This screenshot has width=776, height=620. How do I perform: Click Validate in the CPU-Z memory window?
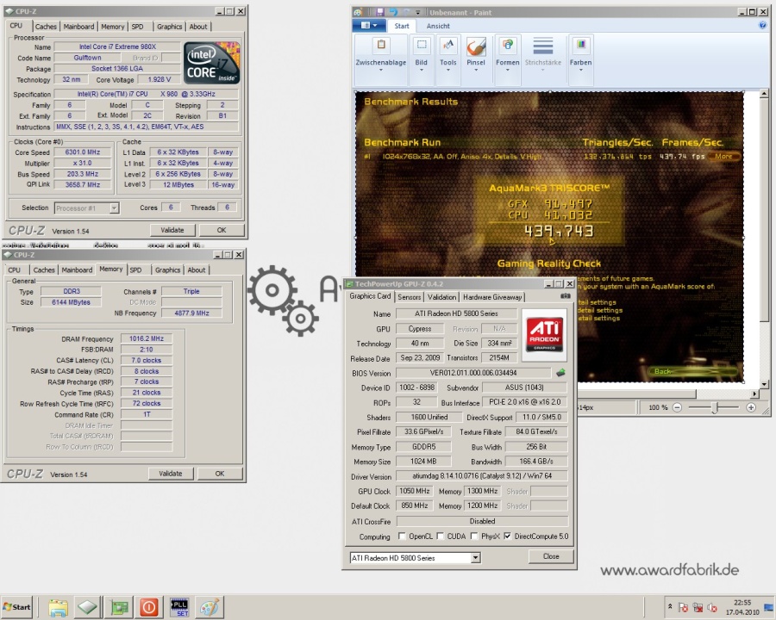click(x=170, y=473)
